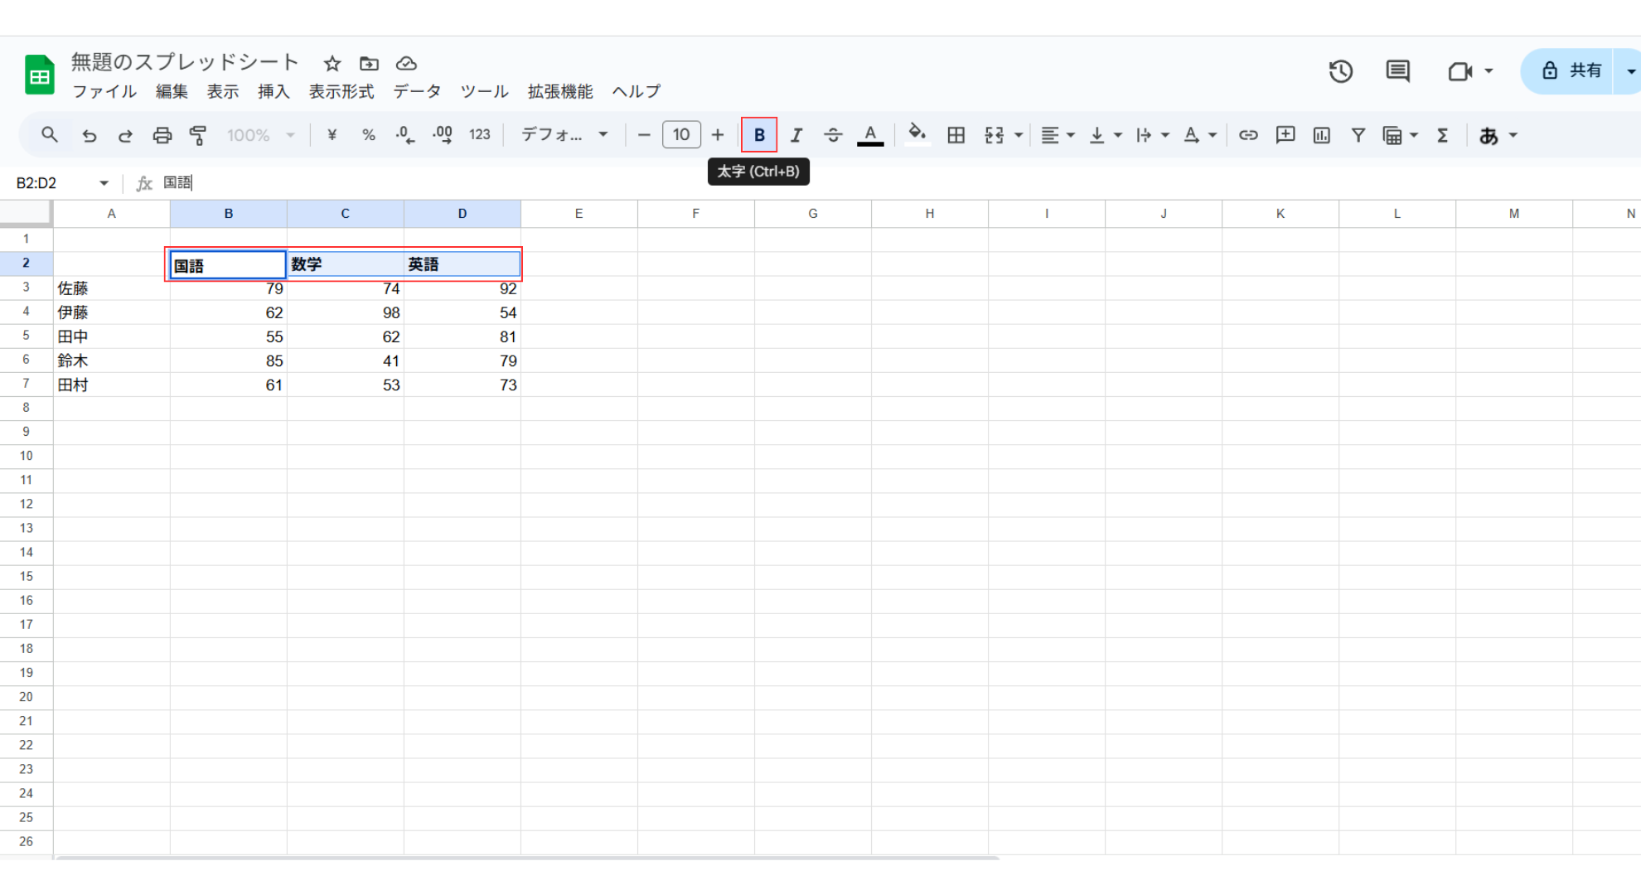Rename the 無題のスプレッドシート title

coord(185,62)
